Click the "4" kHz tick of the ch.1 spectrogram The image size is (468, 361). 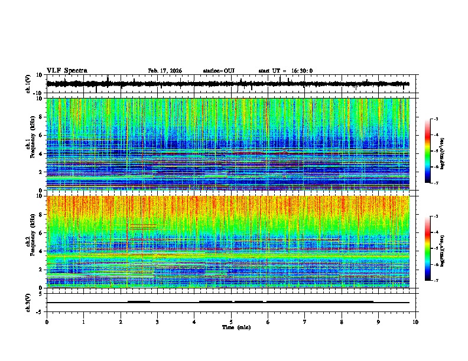pyautogui.click(x=41, y=154)
